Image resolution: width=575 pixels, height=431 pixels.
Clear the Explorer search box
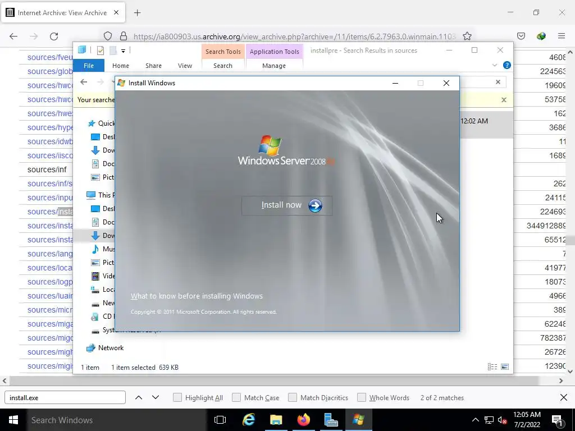click(498, 82)
